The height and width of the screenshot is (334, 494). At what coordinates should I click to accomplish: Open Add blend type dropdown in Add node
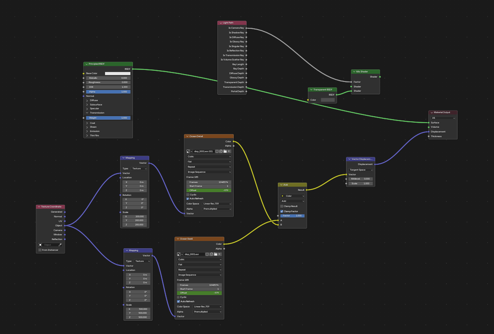click(292, 201)
